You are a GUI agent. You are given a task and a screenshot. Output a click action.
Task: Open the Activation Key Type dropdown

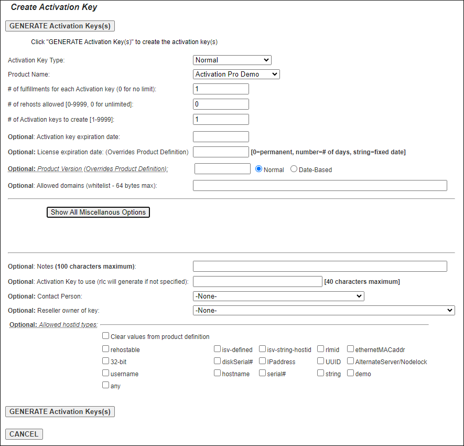tap(232, 60)
